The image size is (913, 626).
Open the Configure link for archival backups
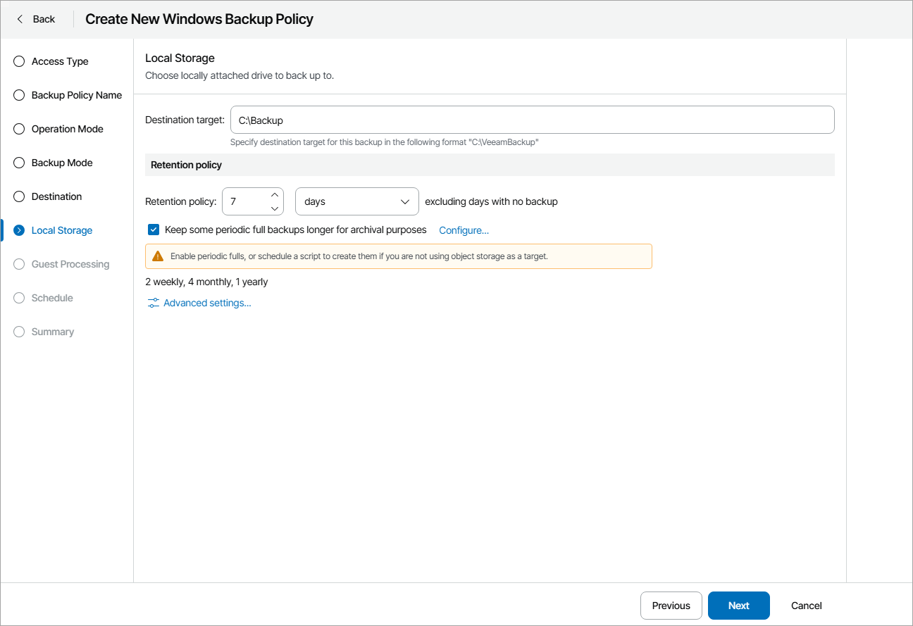click(464, 230)
